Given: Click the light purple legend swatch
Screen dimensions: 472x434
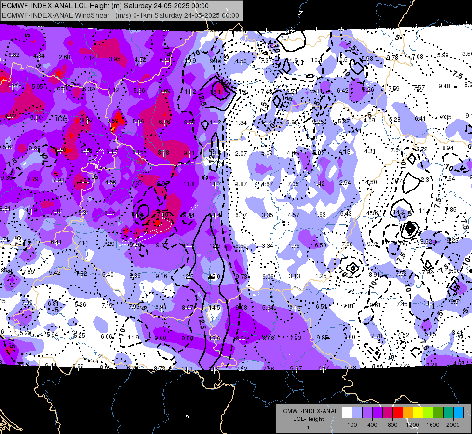Looking at the screenshot, I should [367, 413].
